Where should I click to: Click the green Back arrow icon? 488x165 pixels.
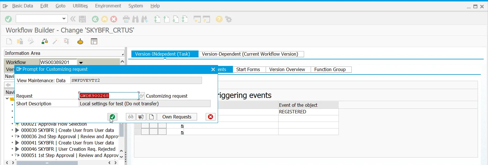(x=95, y=19)
